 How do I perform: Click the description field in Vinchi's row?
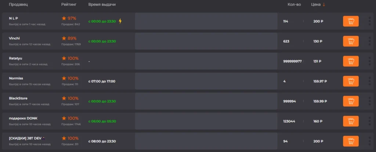206,41
